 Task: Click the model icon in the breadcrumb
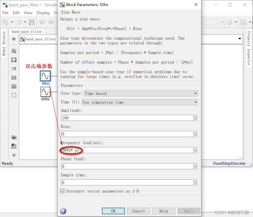click(x=22, y=39)
